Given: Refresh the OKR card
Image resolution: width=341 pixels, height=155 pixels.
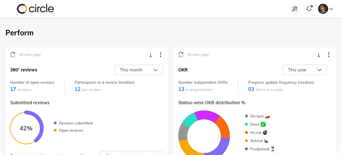Looking at the screenshot, I should click(x=181, y=55).
